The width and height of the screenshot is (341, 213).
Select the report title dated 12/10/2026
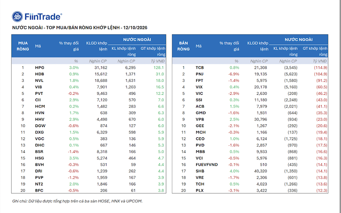point(79,28)
